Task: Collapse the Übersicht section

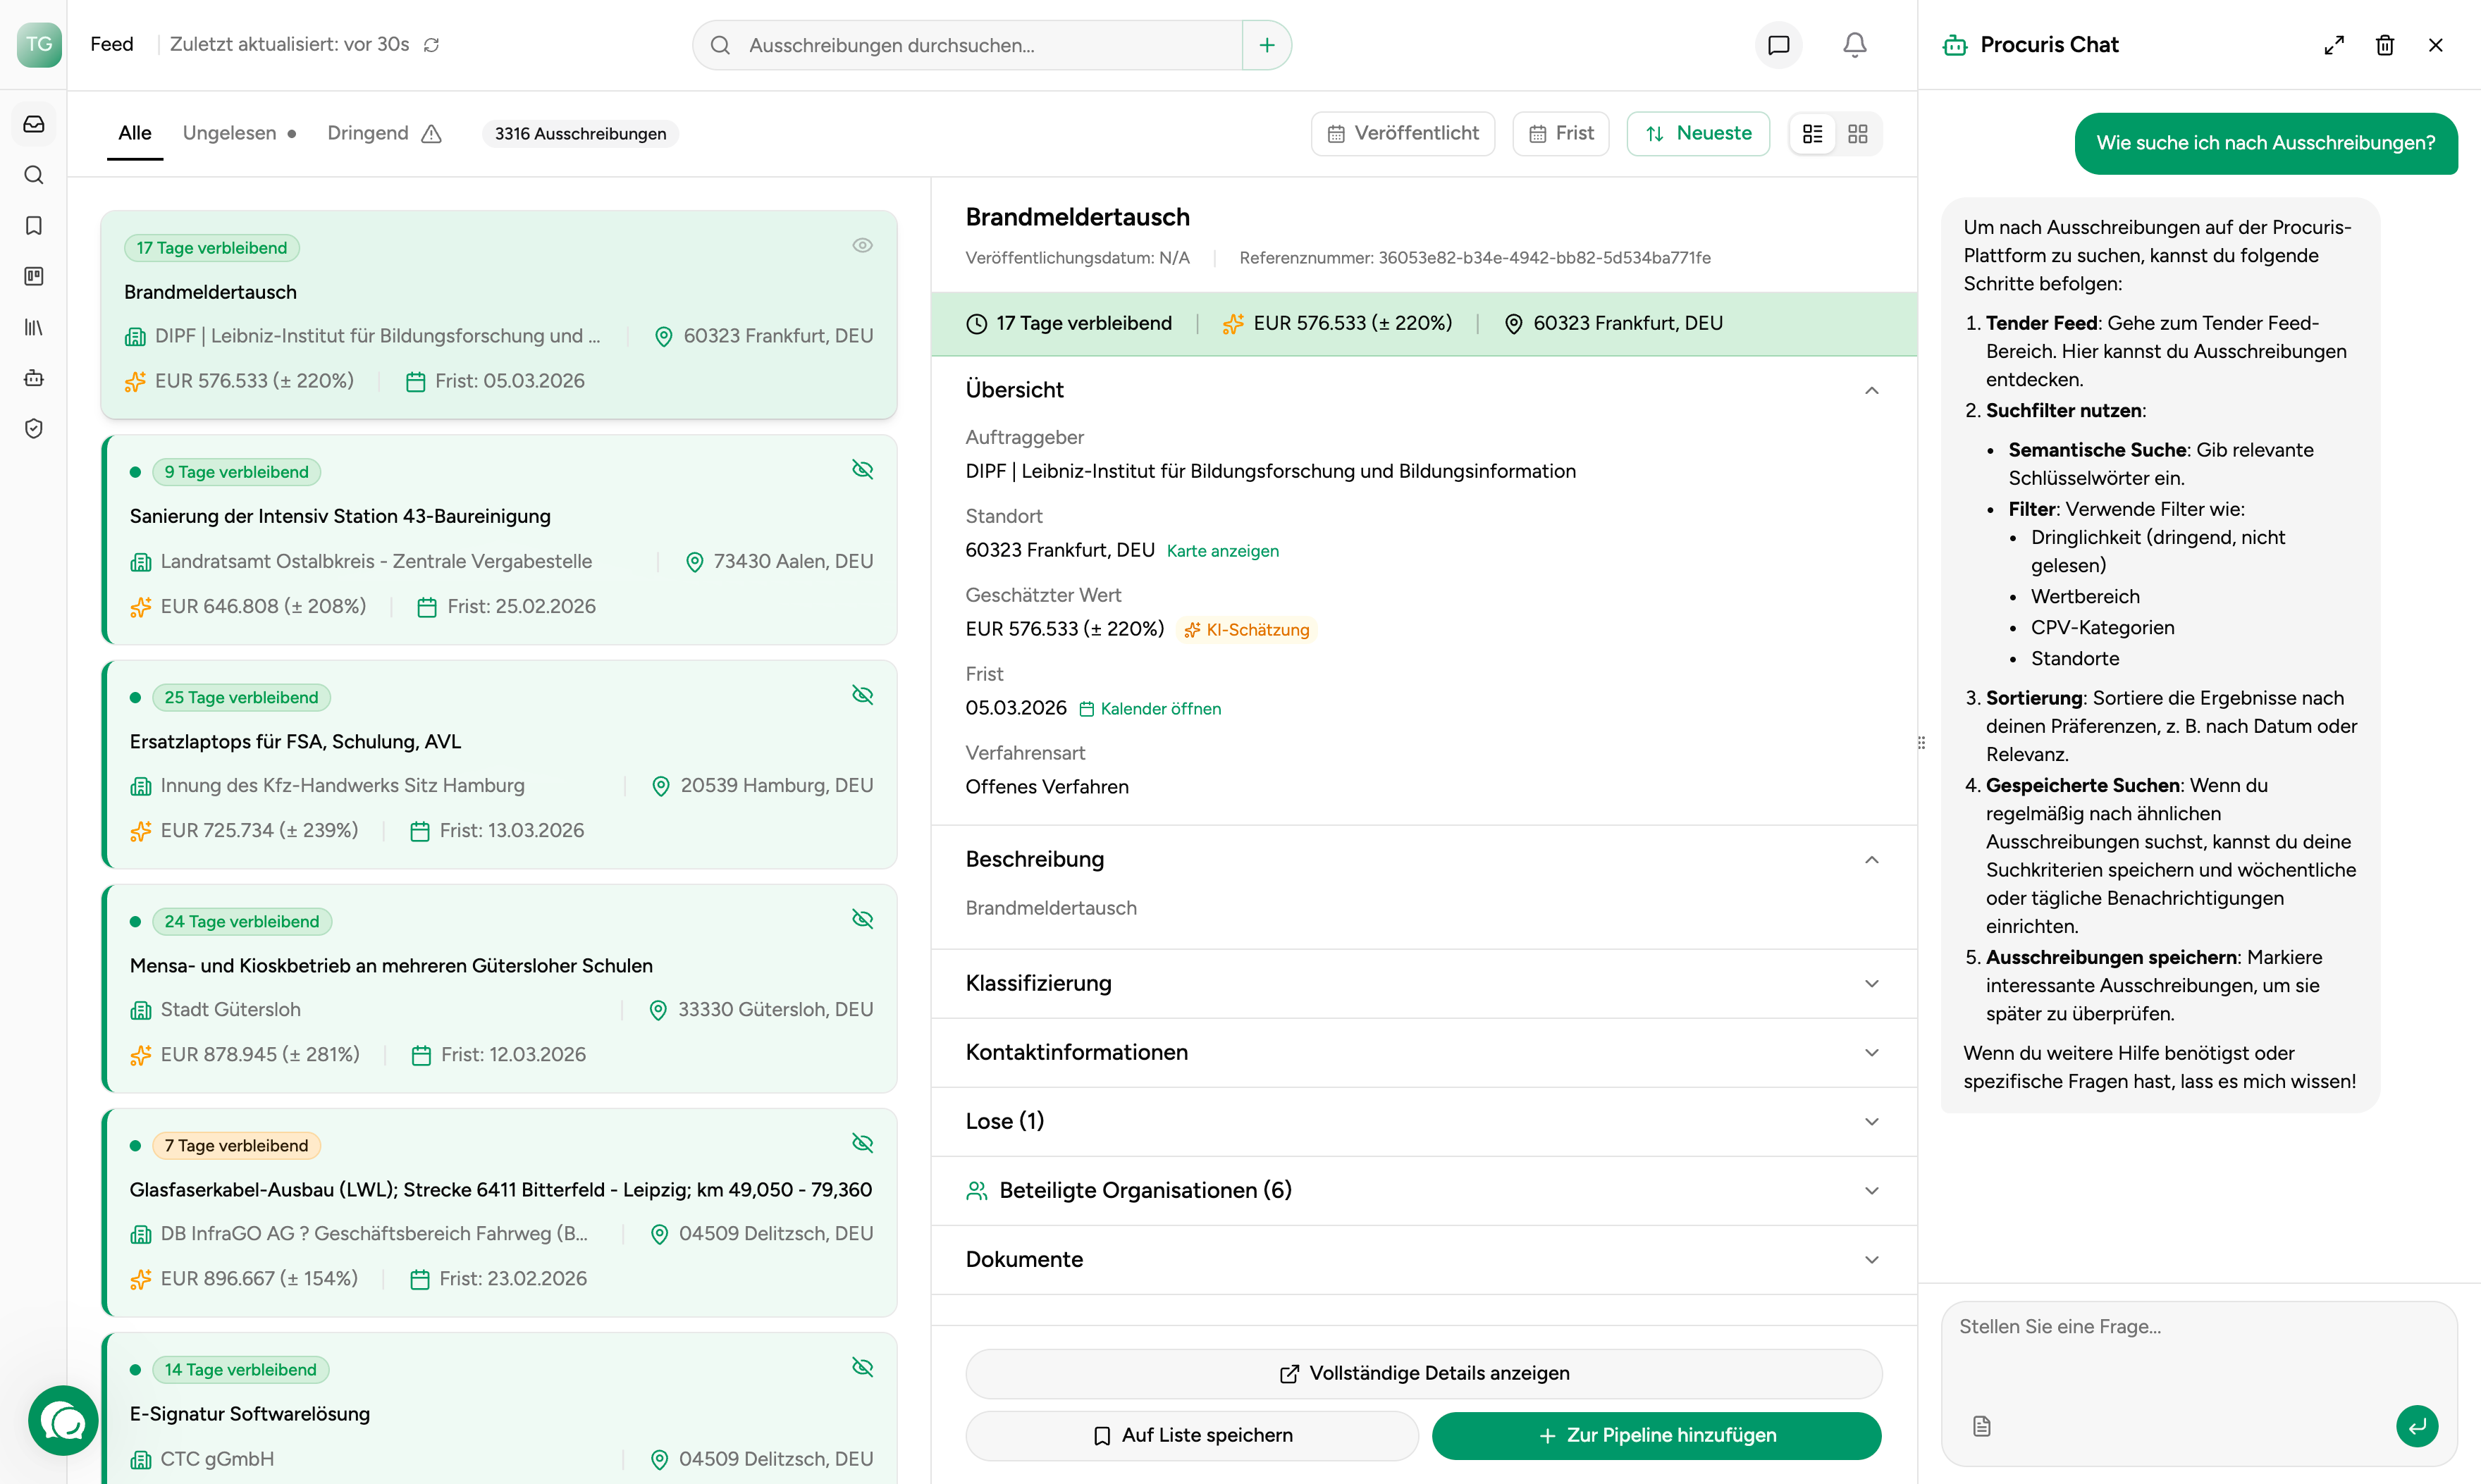Action: click(x=1871, y=390)
